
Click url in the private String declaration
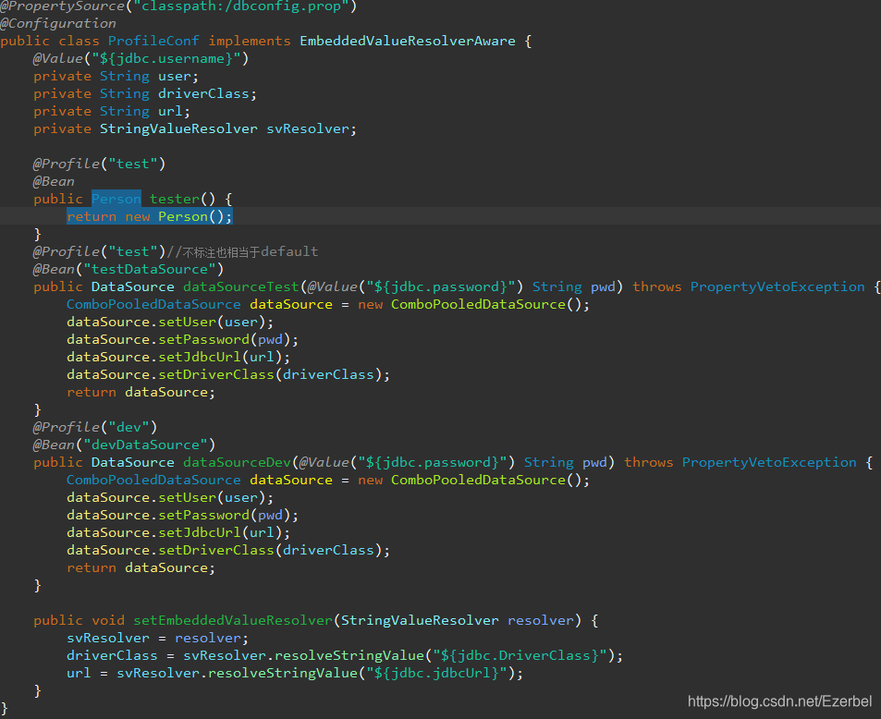pos(170,111)
